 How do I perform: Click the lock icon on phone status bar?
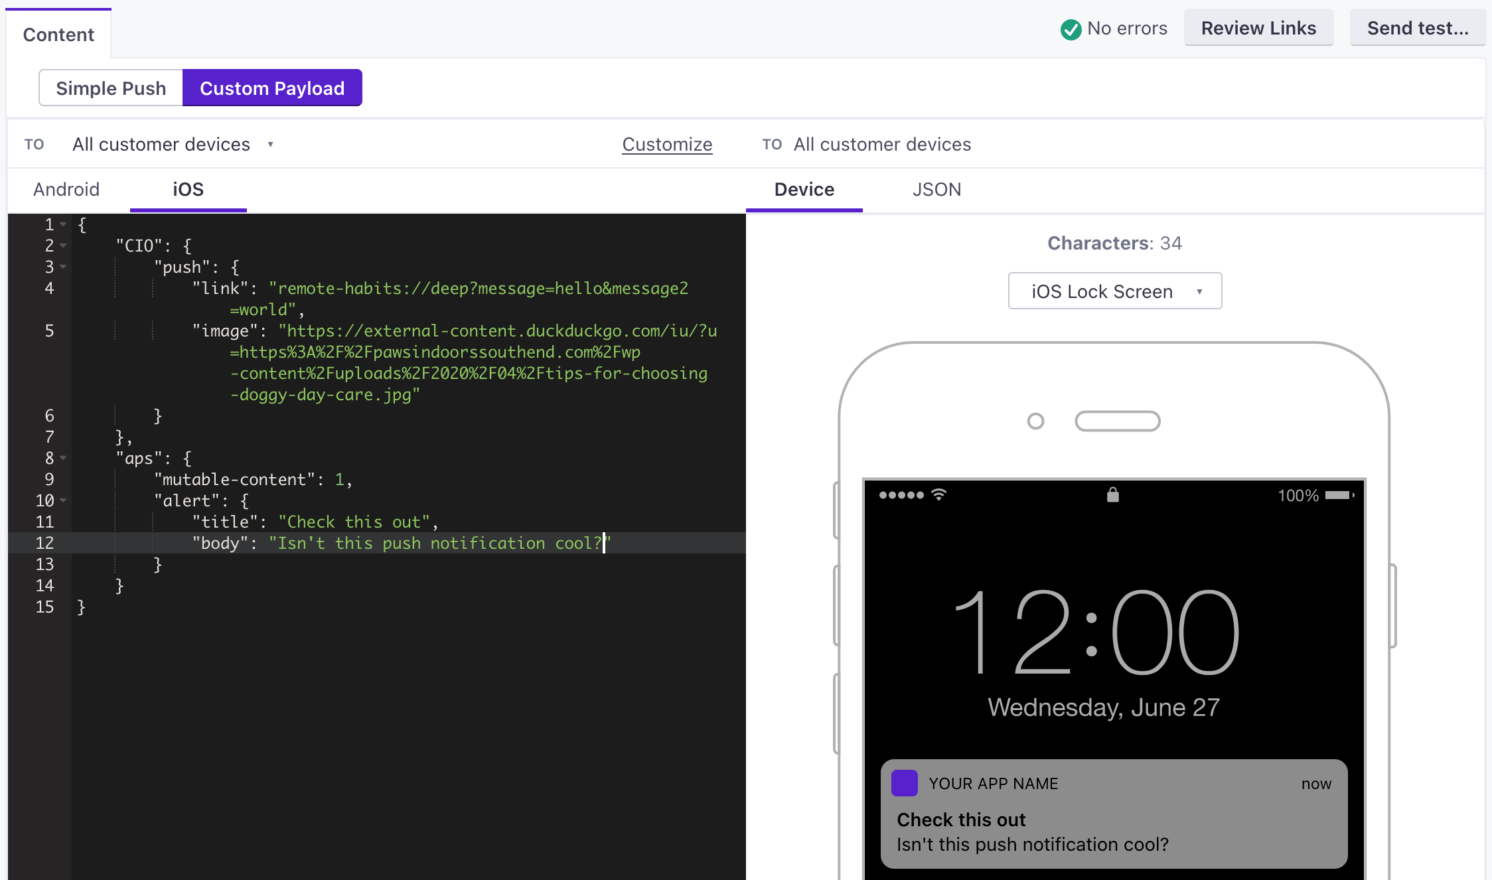1113,495
